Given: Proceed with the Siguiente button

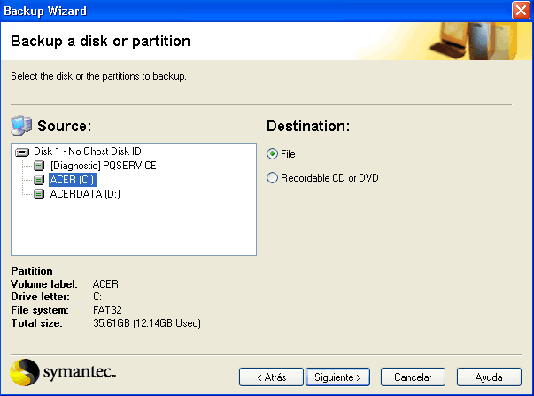Looking at the screenshot, I should 337,377.
